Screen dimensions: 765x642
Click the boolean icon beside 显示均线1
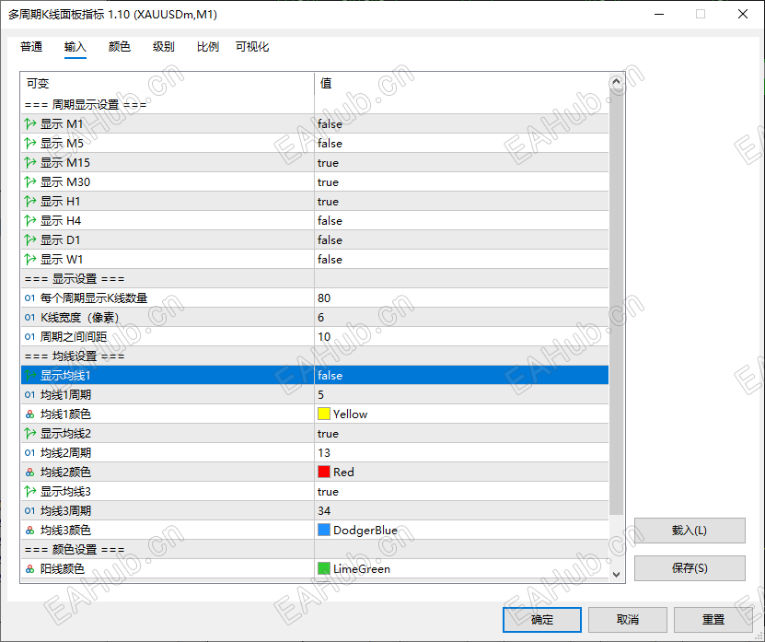coord(30,376)
